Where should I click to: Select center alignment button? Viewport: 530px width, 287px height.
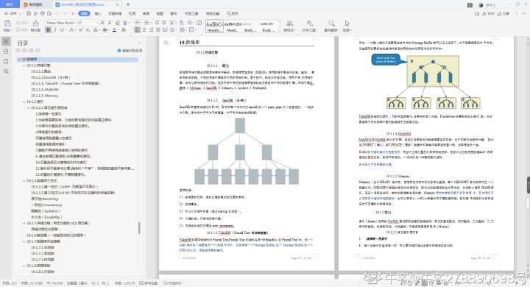[x=144, y=30]
